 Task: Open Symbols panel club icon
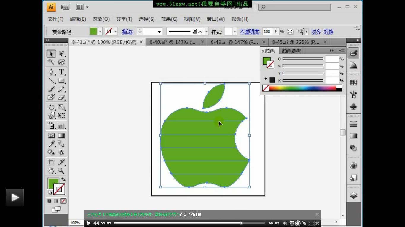click(353, 107)
